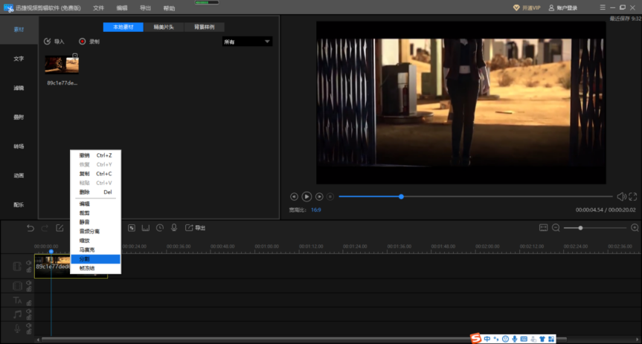Click the 16:9 aspect ratio link
The image size is (642, 344).
coord(315,210)
